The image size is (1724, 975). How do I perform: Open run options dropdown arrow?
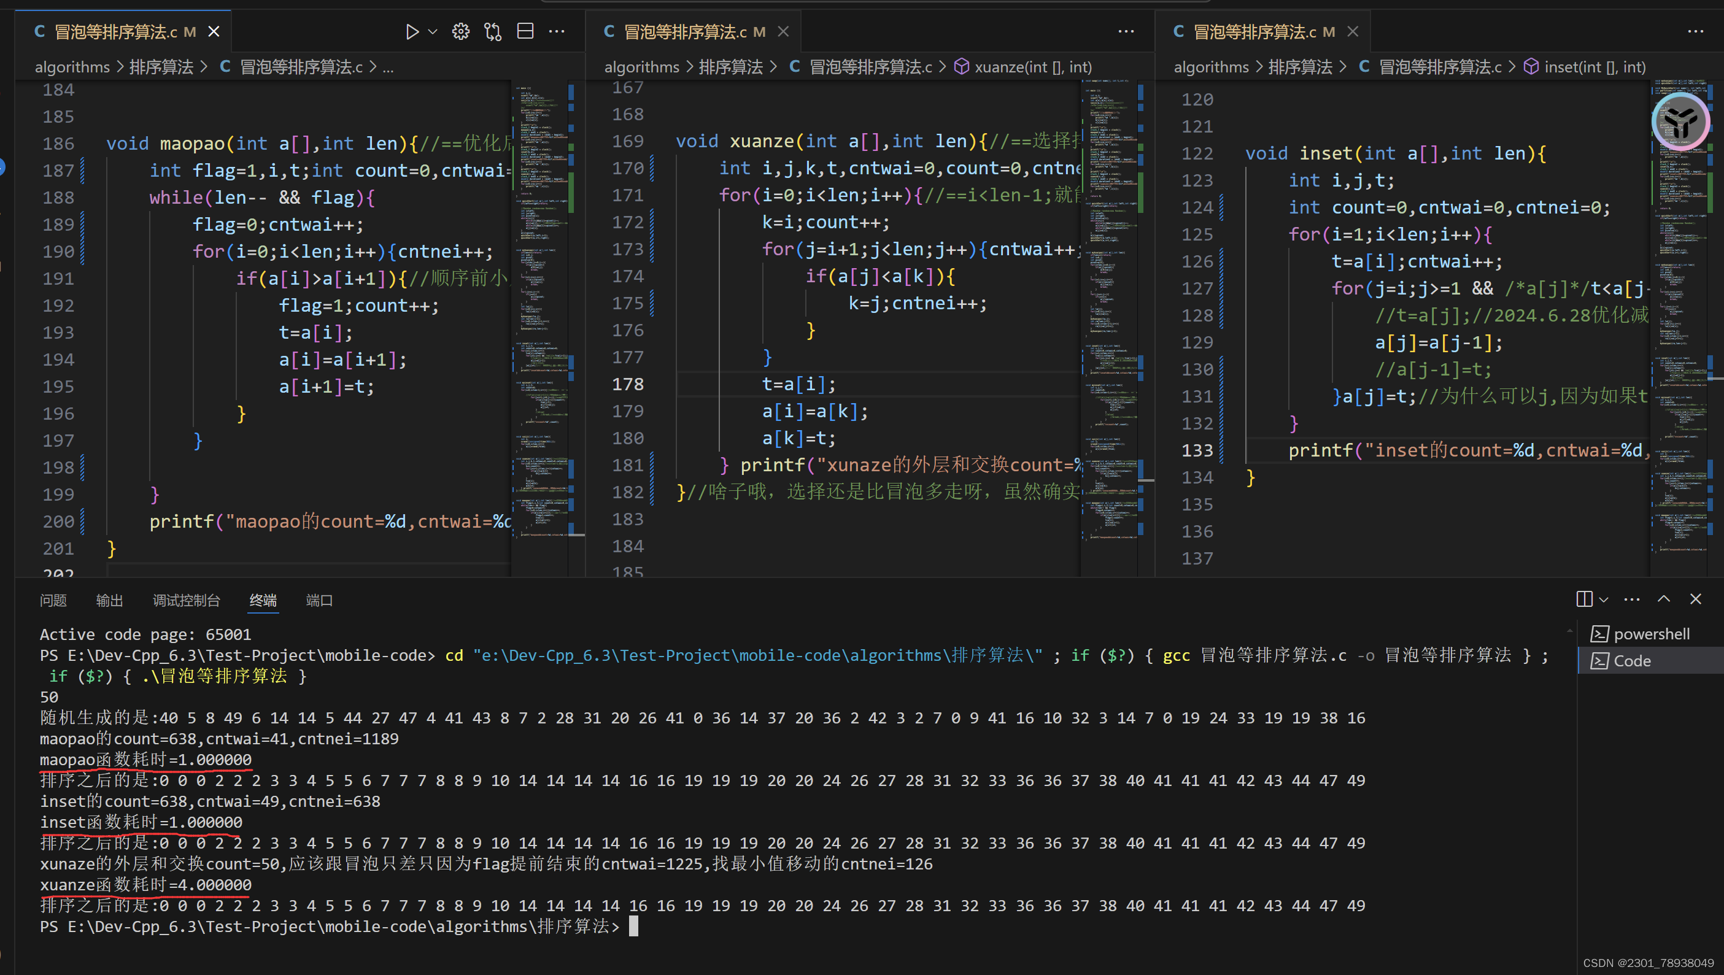433,31
